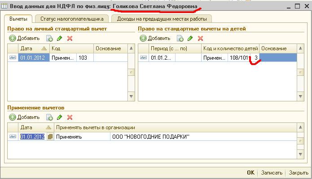Delete red X in Применение вычетов toolbar

point(70,117)
